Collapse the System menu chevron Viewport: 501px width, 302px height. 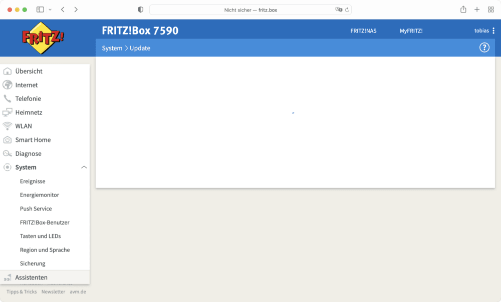point(84,167)
